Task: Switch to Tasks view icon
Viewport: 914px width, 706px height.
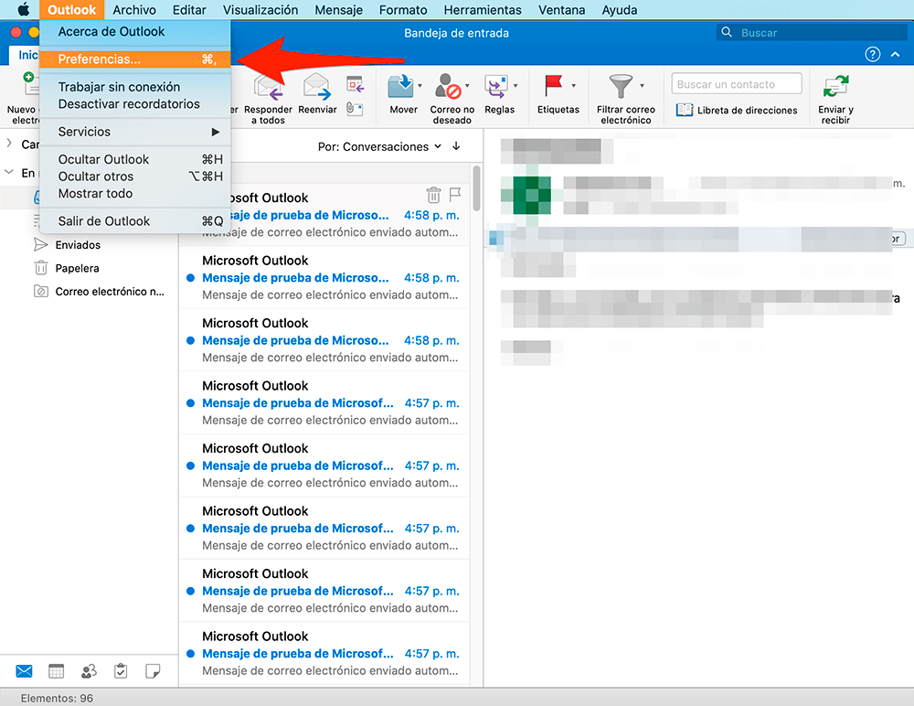Action: tap(121, 671)
